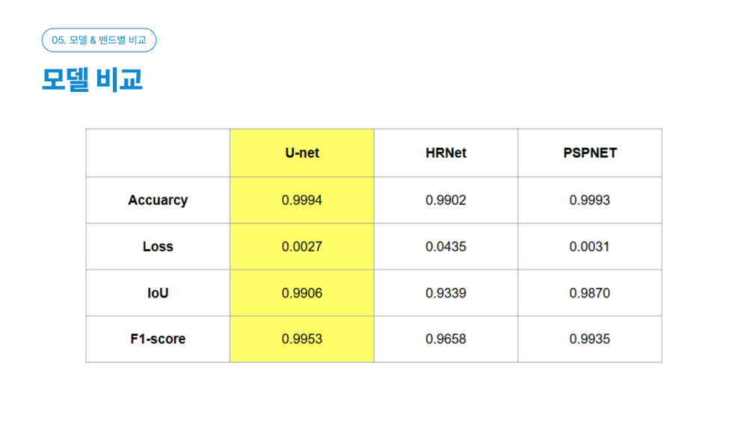This screenshot has width=748, height=421.
Task: Click the PSPNET column header
Action: coord(590,153)
